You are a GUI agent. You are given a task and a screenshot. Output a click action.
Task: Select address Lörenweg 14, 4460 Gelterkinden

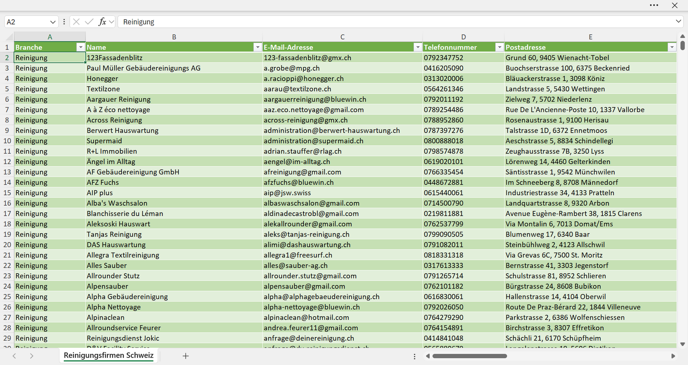tap(591, 161)
